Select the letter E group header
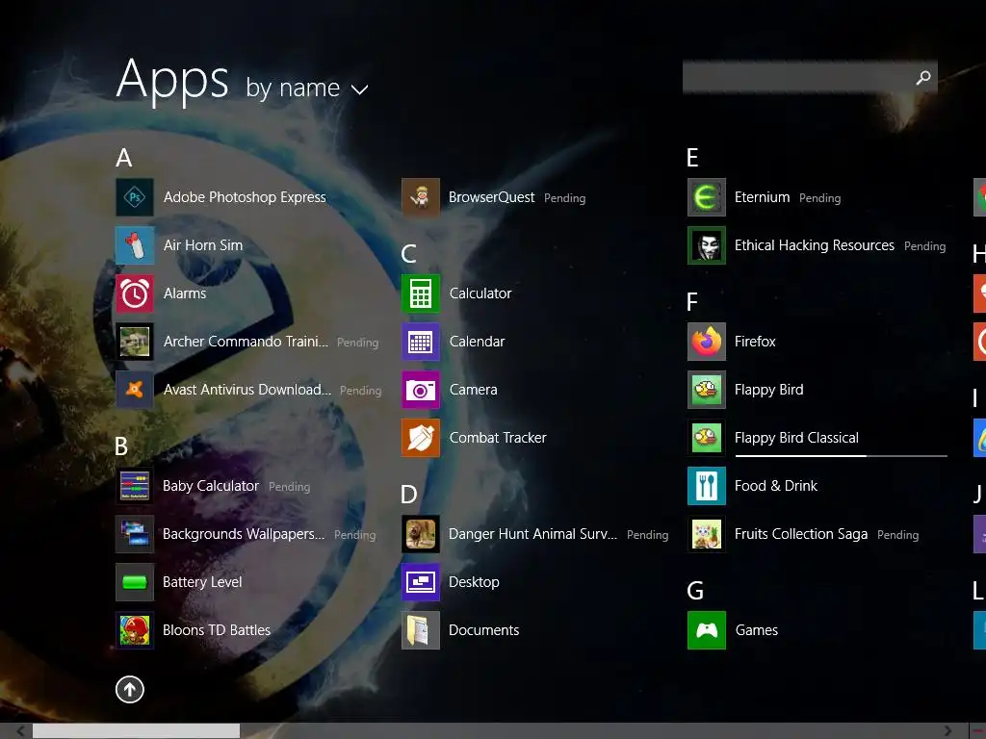The image size is (986, 739). [692, 158]
